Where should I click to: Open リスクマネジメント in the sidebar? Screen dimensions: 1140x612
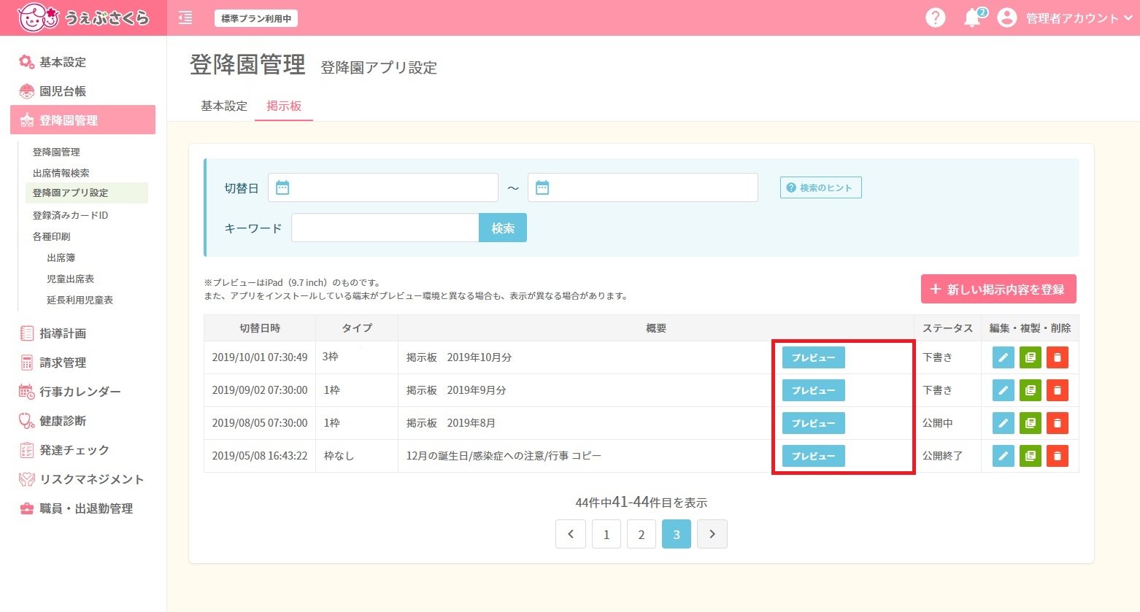tap(82, 479)
